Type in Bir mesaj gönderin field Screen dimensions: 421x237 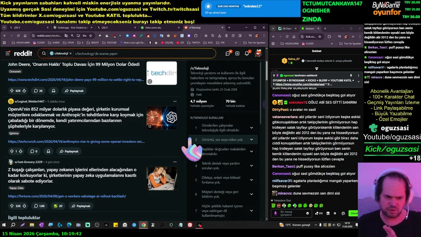click(x=292, y=213)
